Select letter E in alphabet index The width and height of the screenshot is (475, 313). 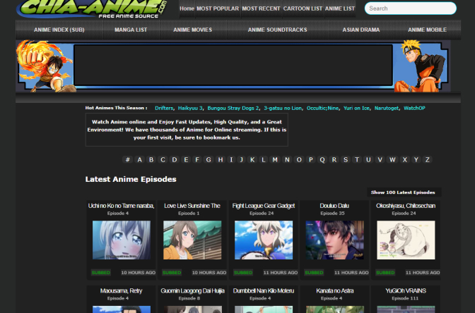186,159
